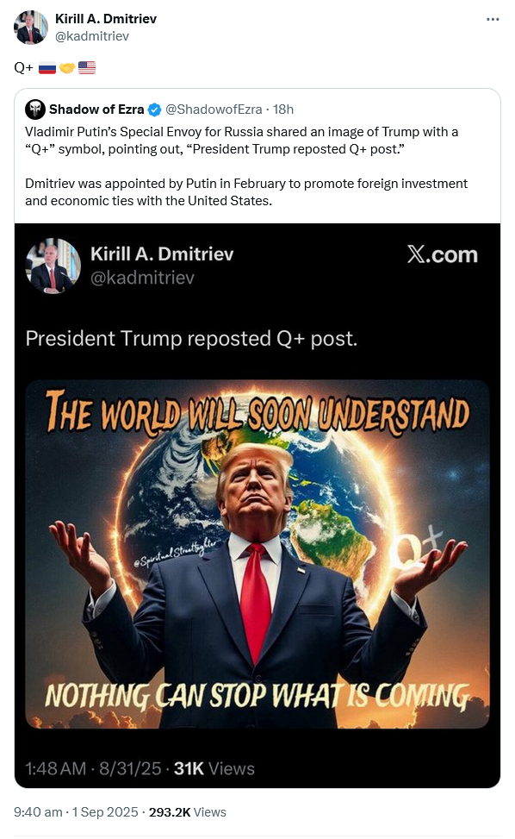515x839 pixels.
Task: Click the X.com logo in the embedded image
Action: pyautogui.click(x=443, y=254)
